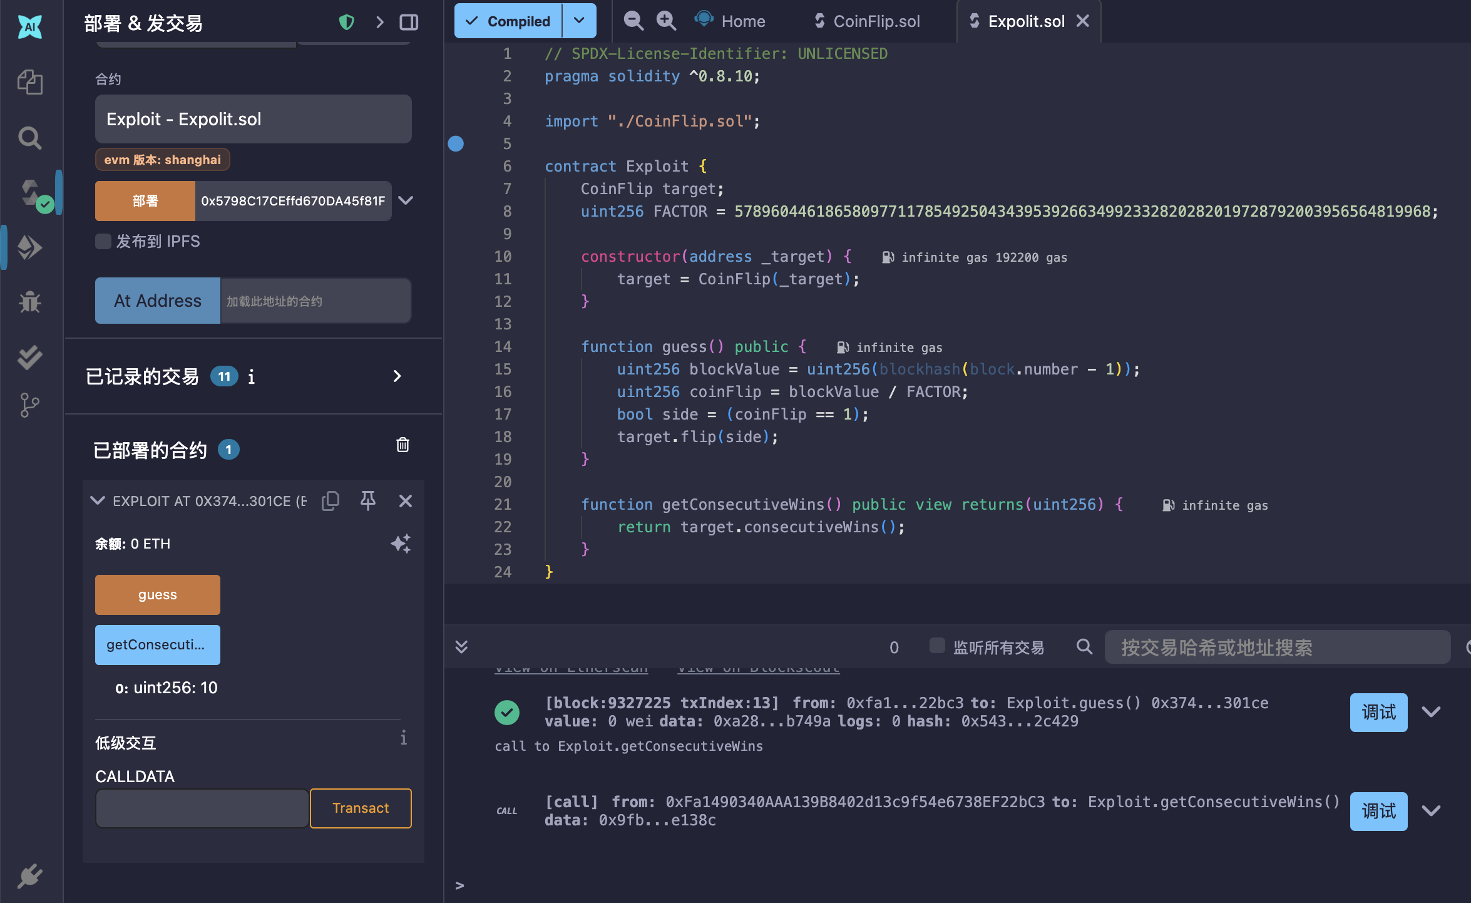Expand the 已记录的交易 section
This screenshot has width=1471, height=903.
(x=397, y=376)
